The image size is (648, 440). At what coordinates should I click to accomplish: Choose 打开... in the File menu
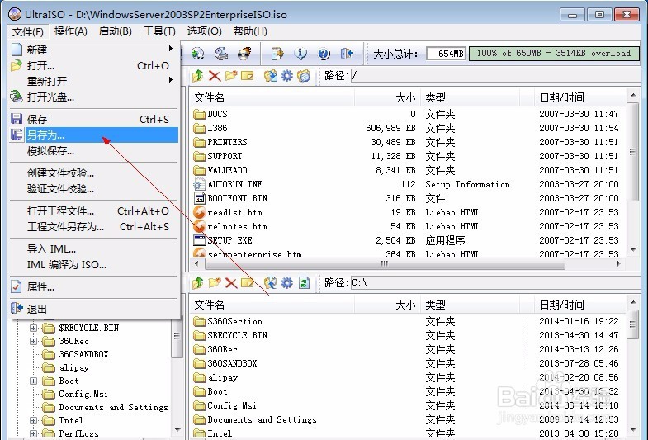click(94, 66)
